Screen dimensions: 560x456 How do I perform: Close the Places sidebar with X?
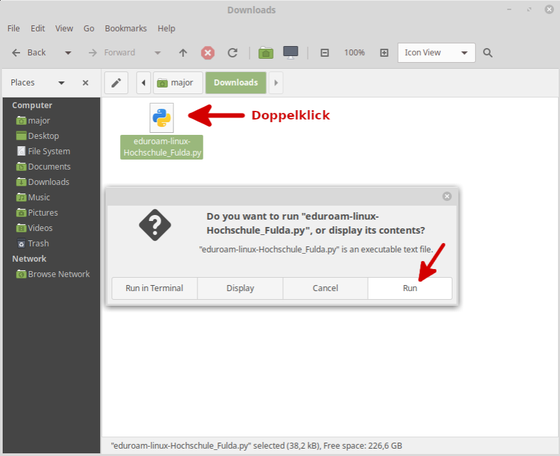pos(85,83)
